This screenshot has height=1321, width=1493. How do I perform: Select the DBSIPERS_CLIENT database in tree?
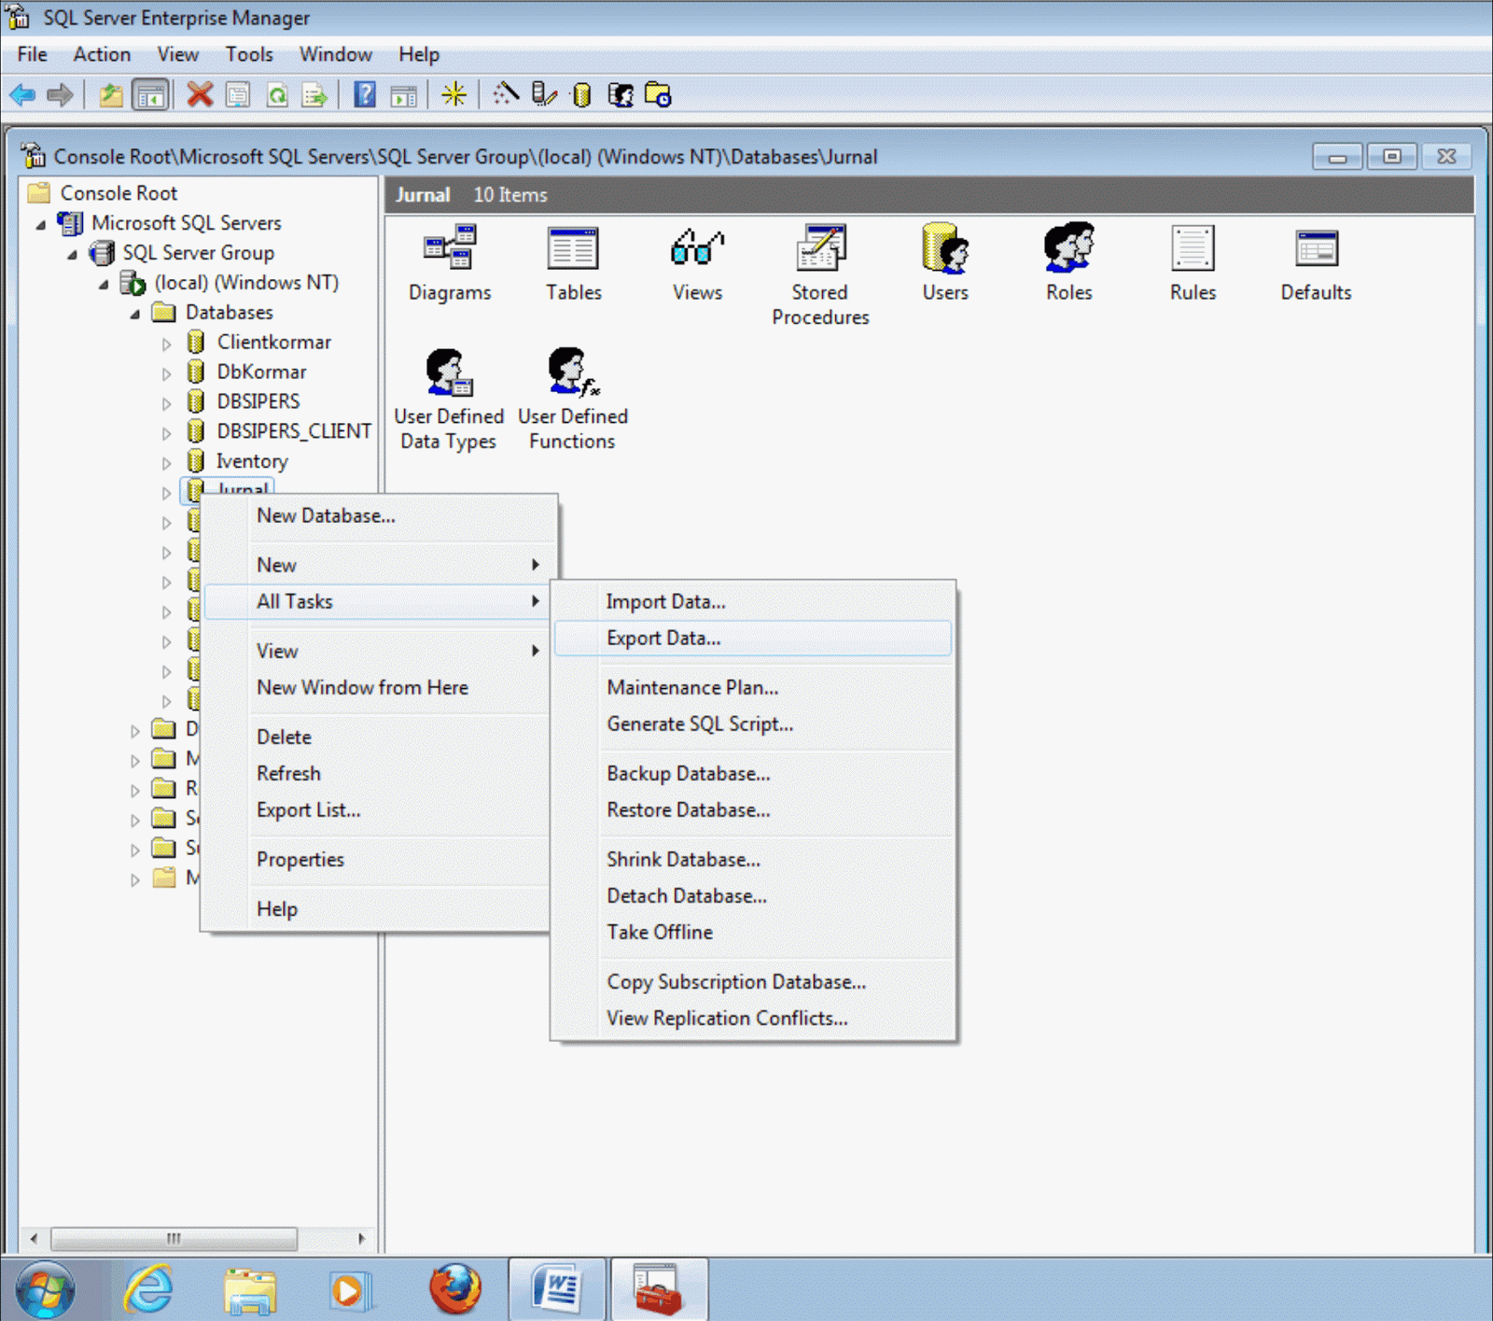click(294, 431)
